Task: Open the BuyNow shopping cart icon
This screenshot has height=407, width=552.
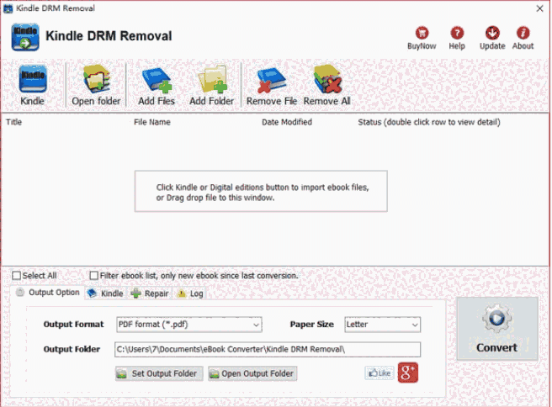Action: 422,33
